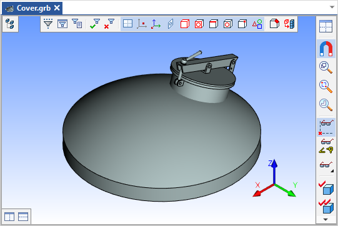Expand the glasses view style dropdown arrow
Viewport: 338px width, 226px height.
(x=332, y=171)
